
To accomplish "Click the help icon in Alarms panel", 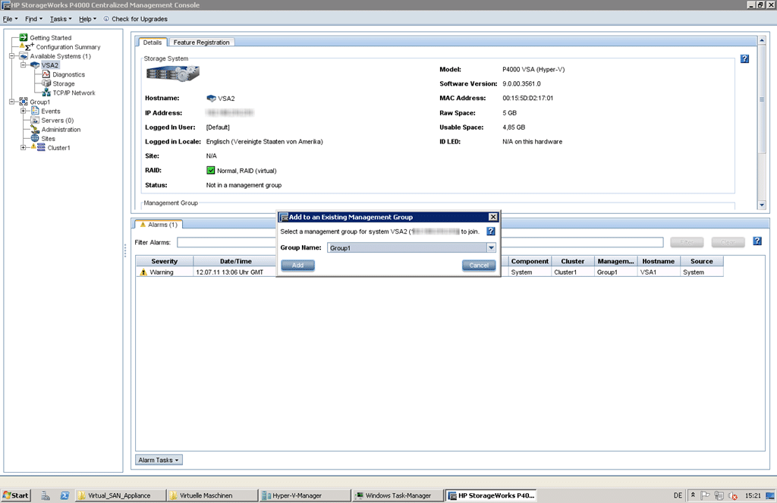I will pyautogui.click(x=757, y=241).
